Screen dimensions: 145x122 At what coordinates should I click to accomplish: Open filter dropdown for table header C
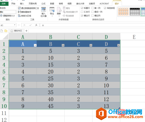point(91,45)
